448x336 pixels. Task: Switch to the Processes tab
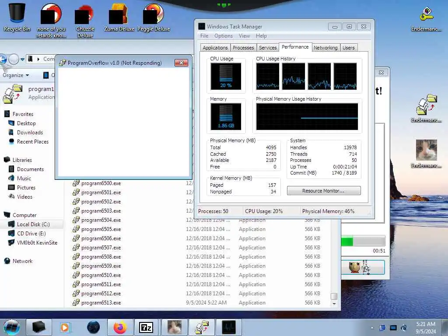pyautogui.click(x=243, y=48)
